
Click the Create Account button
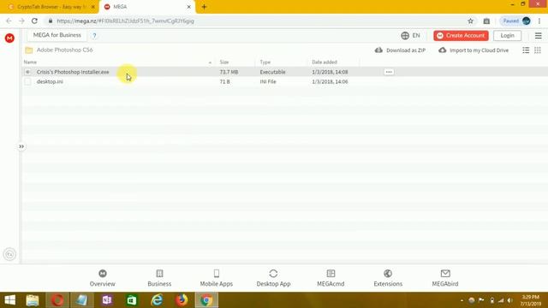point(461,36)
